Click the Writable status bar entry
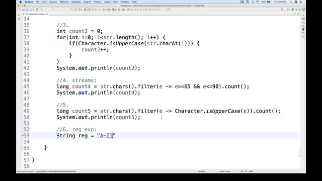 202,171
